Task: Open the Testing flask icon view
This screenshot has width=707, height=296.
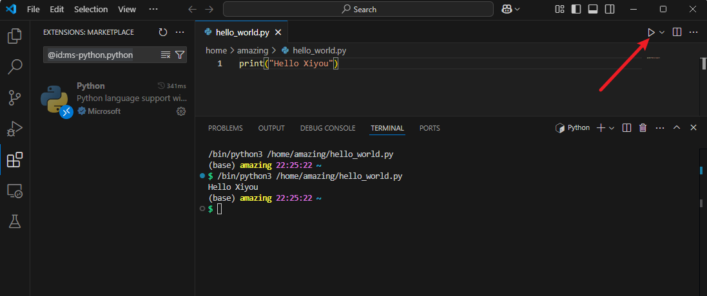Action: point(14,221)
